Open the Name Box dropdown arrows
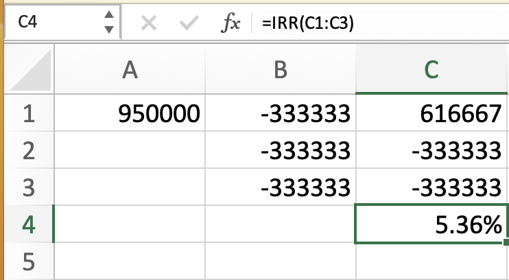This screenshot has width=509, height=280. 108,23
